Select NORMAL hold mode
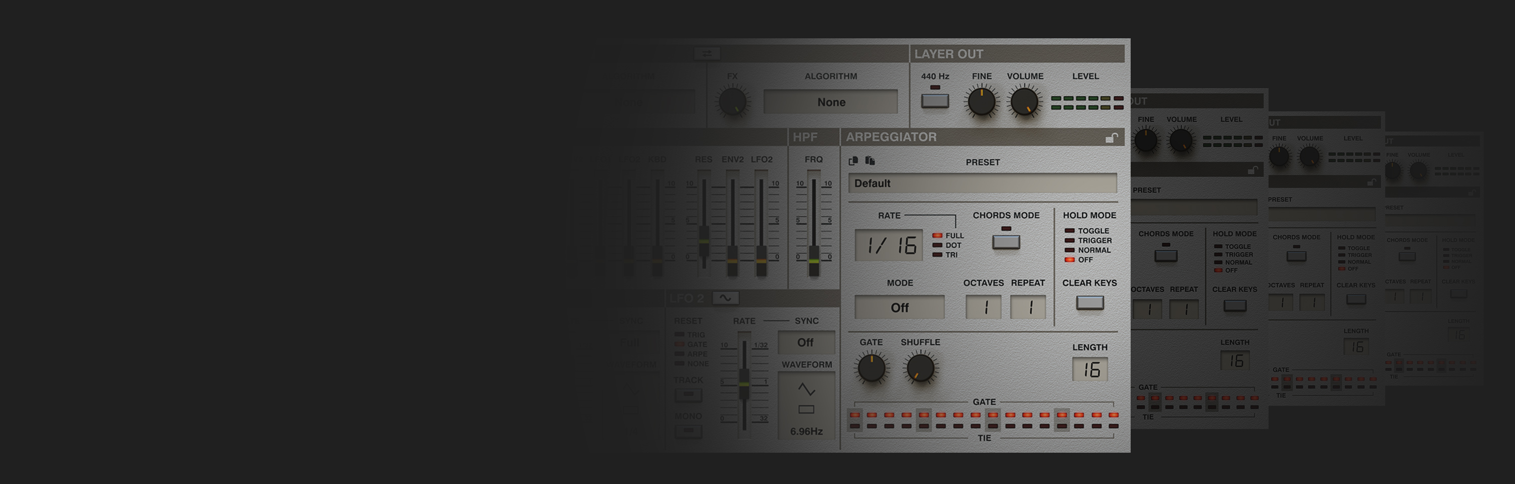 1087,250
